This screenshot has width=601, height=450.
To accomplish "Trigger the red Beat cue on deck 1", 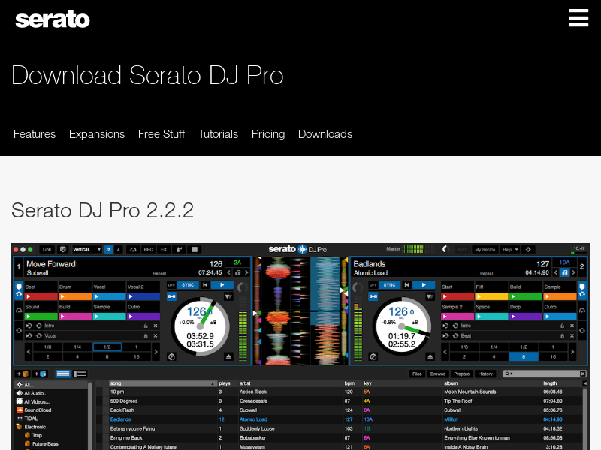I will coord(41,296).
